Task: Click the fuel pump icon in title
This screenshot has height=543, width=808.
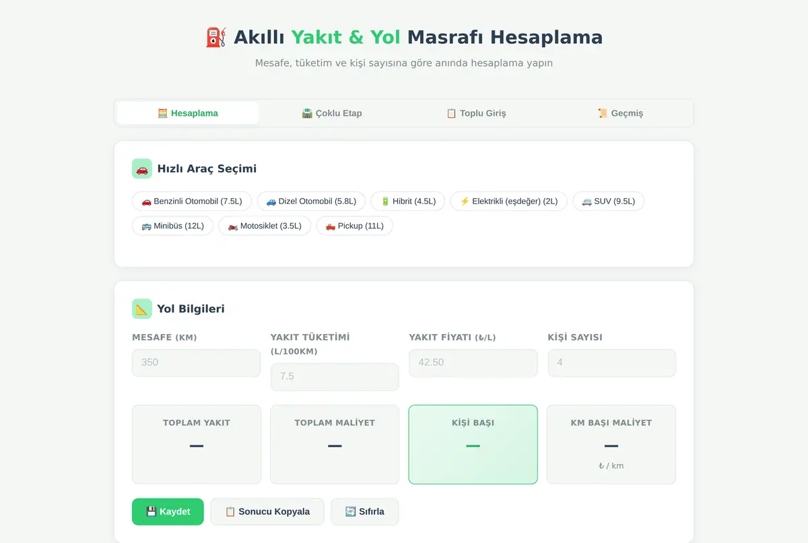Action: tap(216, 37)
